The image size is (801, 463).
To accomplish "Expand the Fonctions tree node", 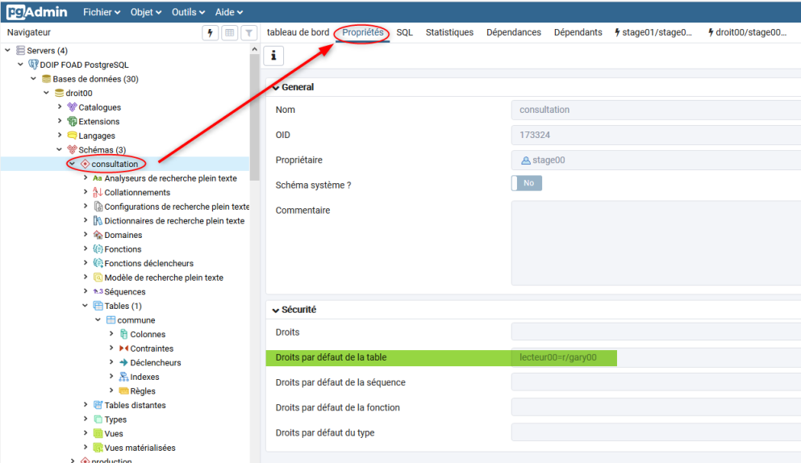I will 86,249.
